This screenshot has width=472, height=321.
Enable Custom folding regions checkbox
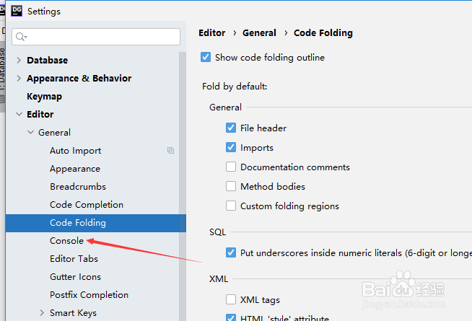pyautogui.click(x=231, y=206)
